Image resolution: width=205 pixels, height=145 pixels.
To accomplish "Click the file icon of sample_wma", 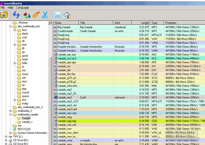I will pos(56,141).
